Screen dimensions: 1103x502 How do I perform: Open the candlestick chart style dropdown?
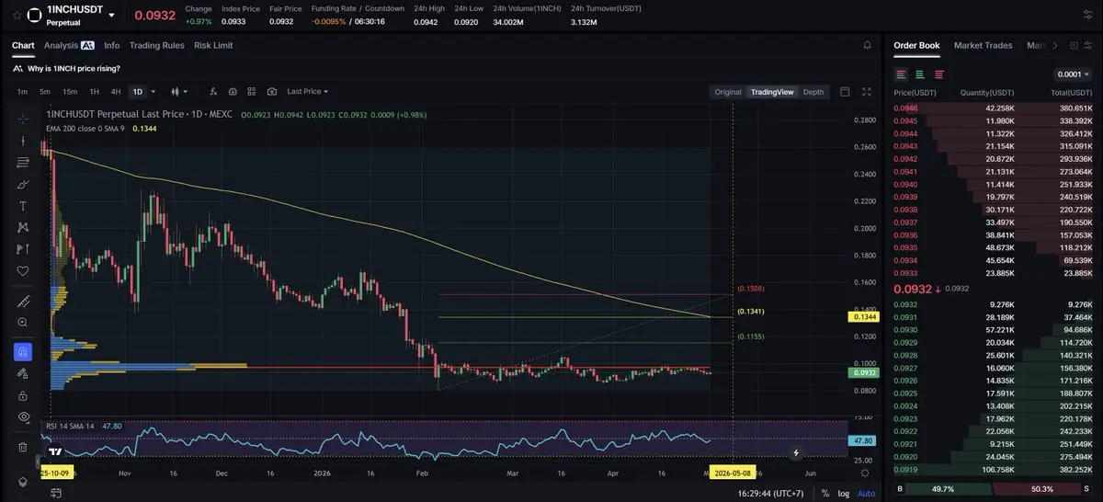coord(179,92)
